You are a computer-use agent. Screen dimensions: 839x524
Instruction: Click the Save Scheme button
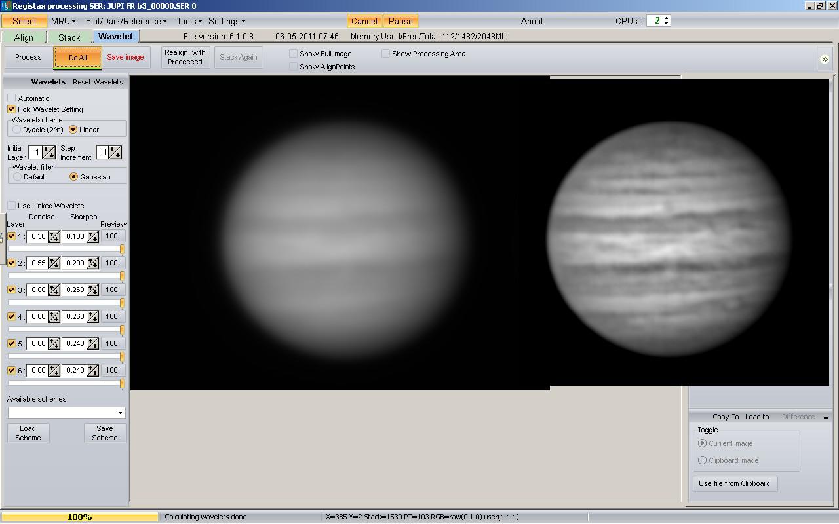[105, 433]
